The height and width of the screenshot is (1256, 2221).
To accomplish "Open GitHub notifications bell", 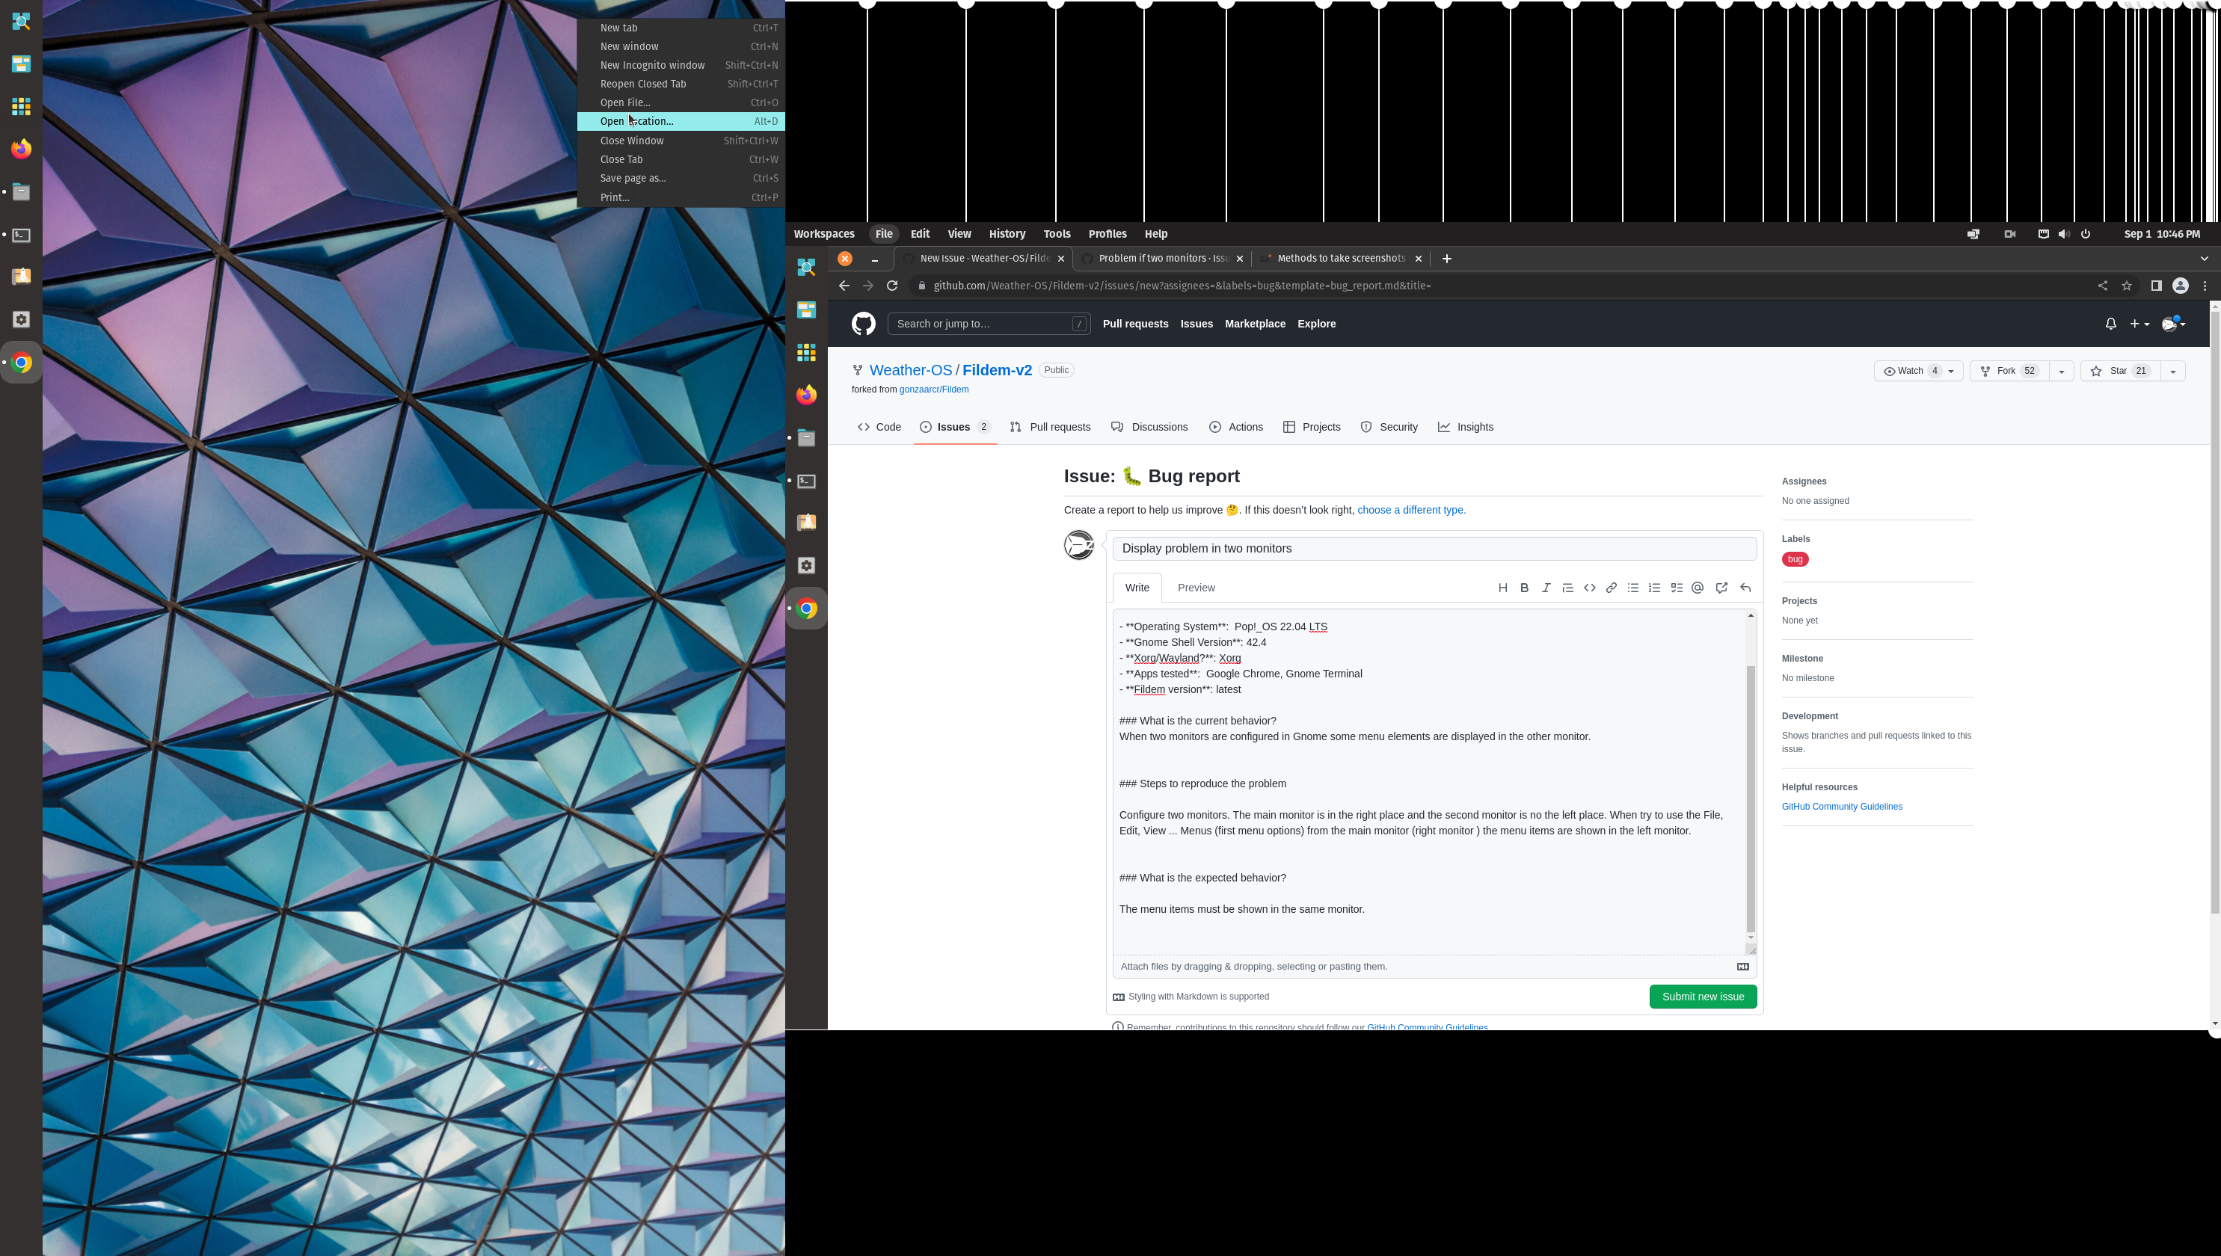I will click(x=2110, y=324).
